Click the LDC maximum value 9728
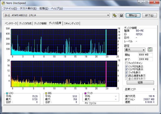Image resolution: width=161 pixels, height=114 pixels. pos(35,99)
